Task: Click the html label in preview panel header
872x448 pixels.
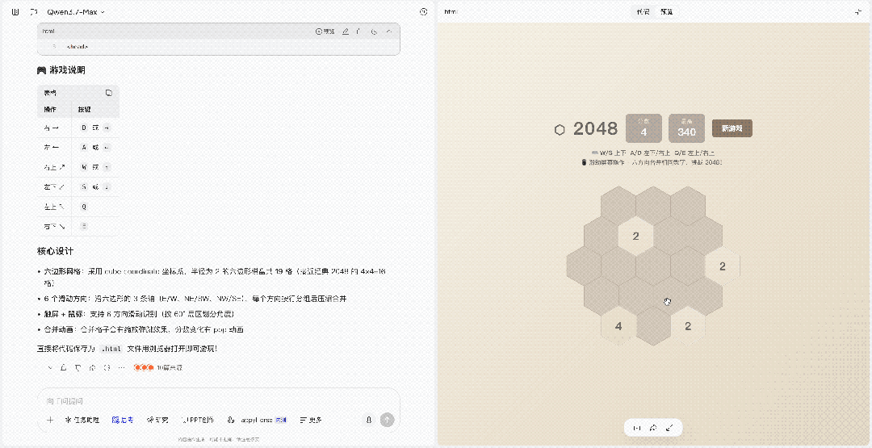Action: 451,11
